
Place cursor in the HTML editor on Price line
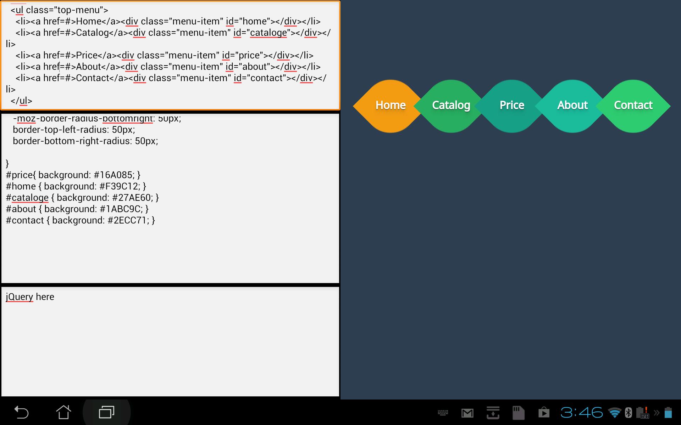(x=165, y=56)
